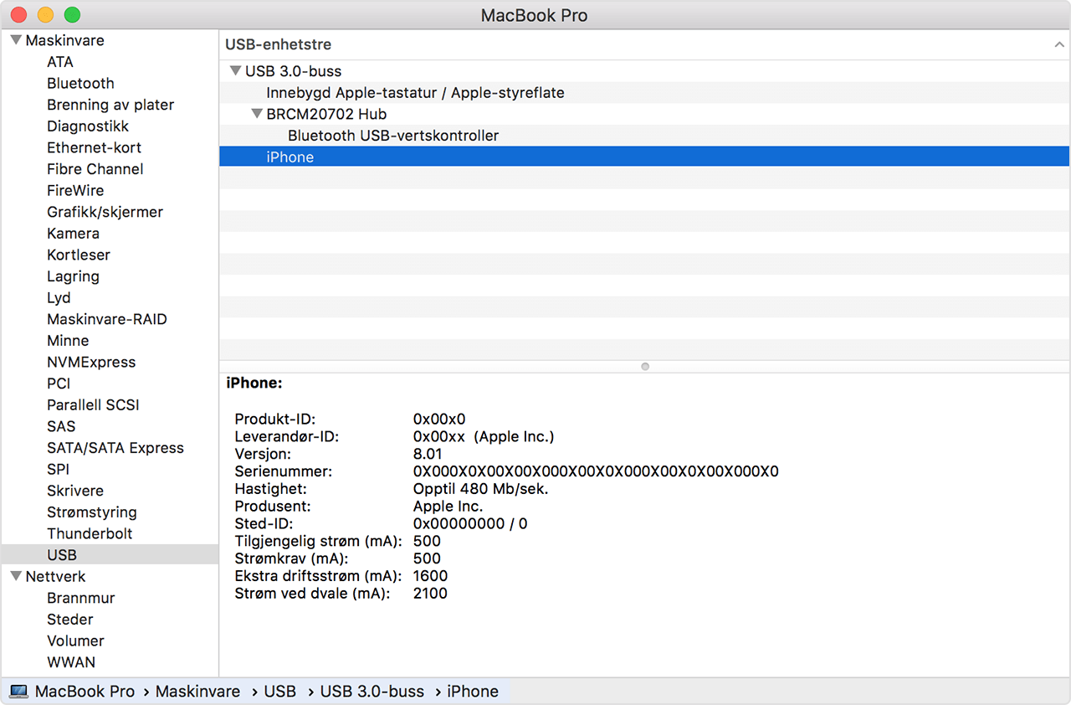Click the MacBook Pro icon in path bar
This screenshot has width=1071, height=705.
tap(18, 692)
